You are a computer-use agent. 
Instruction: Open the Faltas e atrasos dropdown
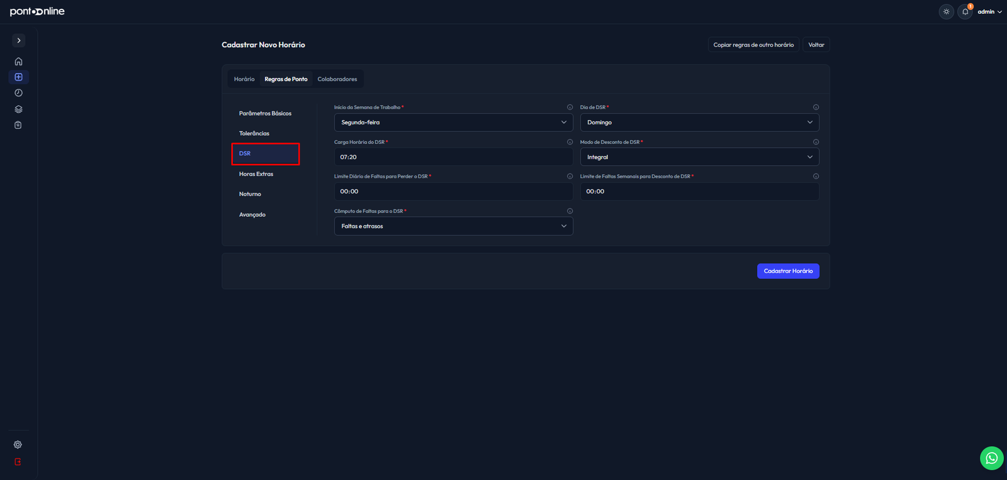[x=453, y=226]
